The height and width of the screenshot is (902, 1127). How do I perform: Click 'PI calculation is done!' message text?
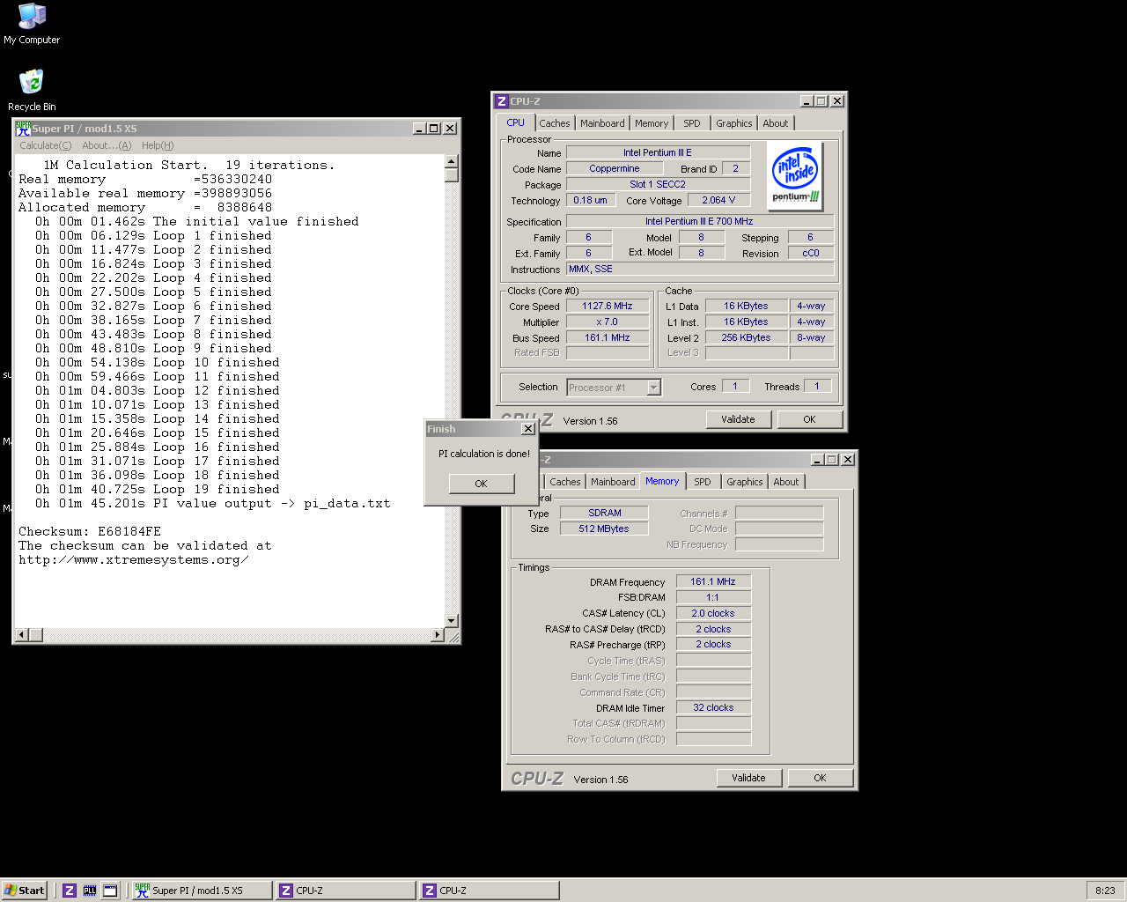click(484, 454)
